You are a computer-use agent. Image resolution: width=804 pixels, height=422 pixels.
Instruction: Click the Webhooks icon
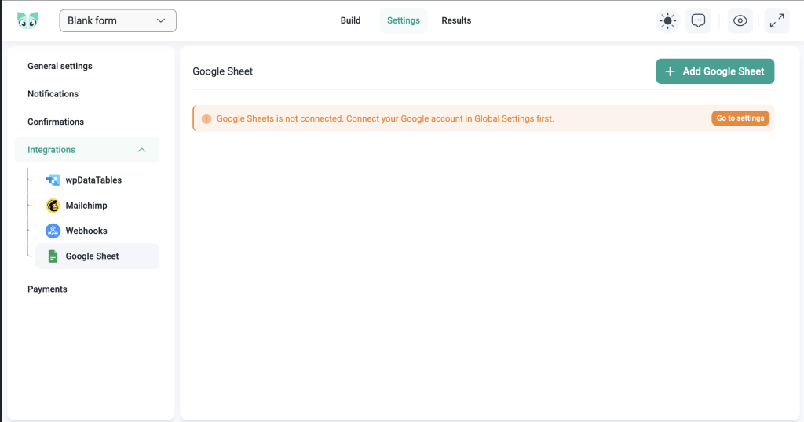53,231
